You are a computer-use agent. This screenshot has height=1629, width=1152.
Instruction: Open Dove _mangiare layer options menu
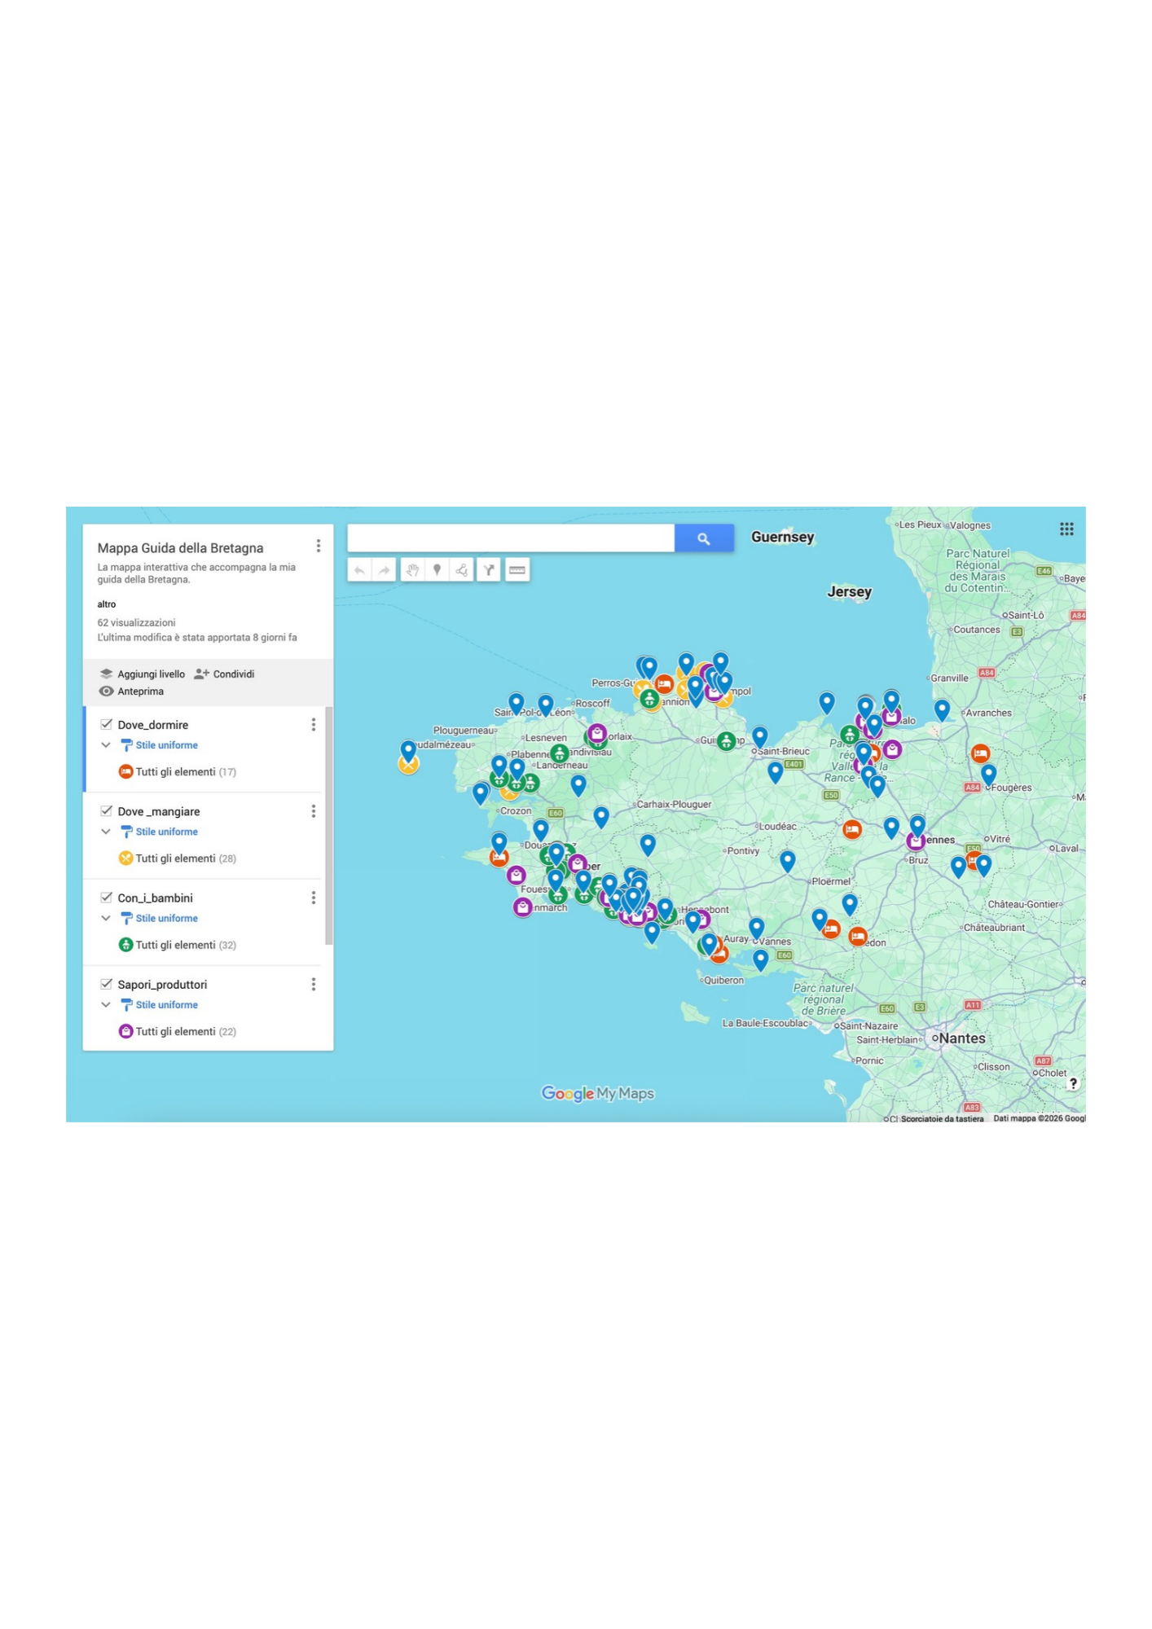coord(314,811)
